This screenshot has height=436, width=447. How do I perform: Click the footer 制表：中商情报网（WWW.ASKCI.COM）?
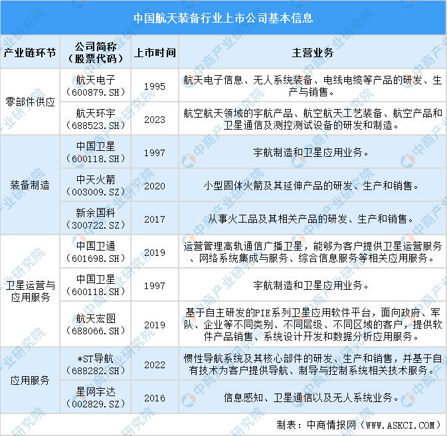click(x=359, y=425)
